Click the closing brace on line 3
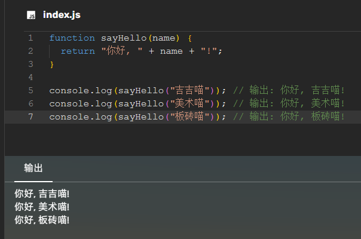 (52, 64)
